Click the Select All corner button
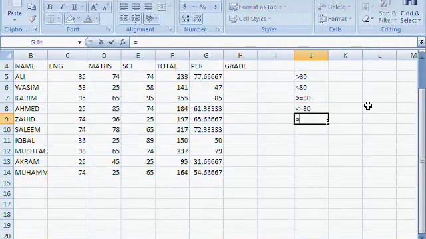Screen dimensions: 426x239 pyautogui.click(x=7, y=55)
